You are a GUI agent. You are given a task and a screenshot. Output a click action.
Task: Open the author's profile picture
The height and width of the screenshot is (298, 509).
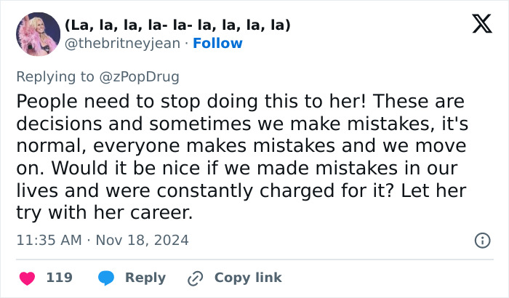click(x=37, y=34)
